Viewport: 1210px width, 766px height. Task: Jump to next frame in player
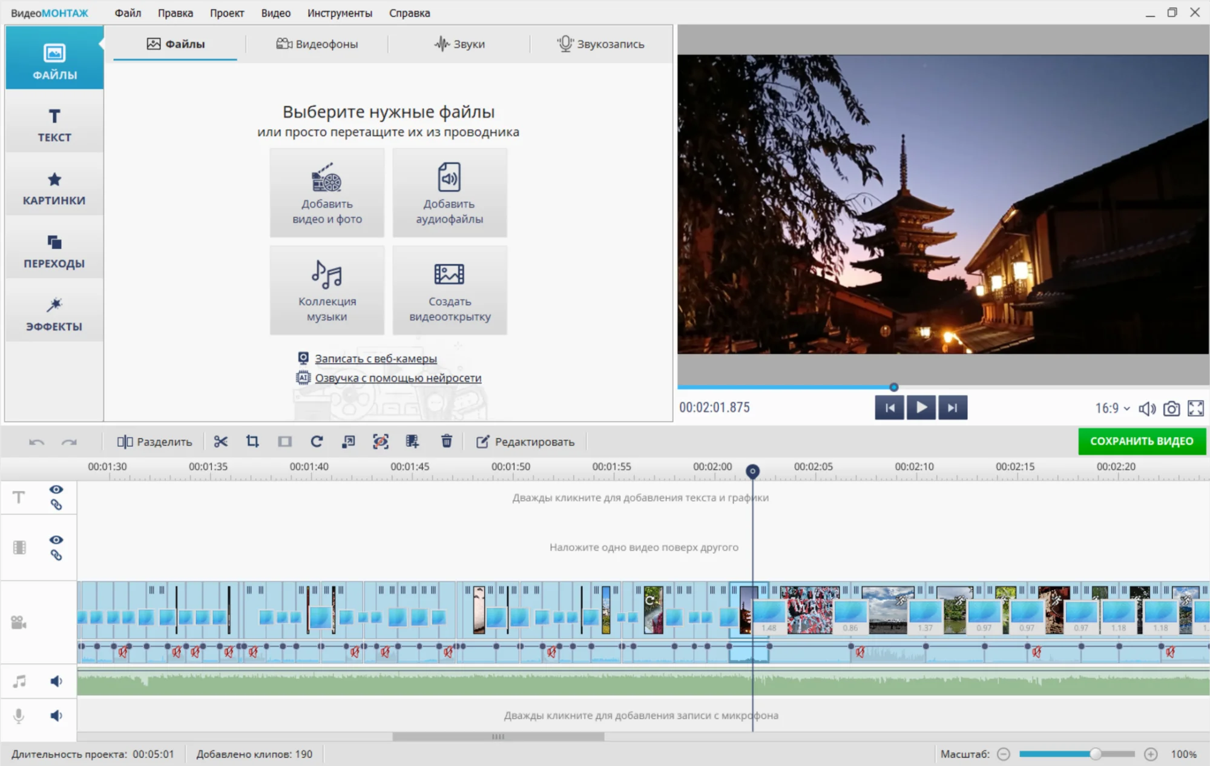click(x=953, y=408)
